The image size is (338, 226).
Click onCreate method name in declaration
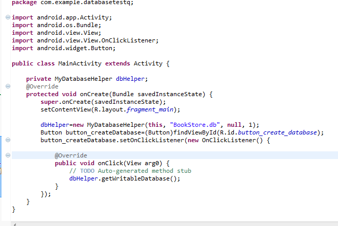click(x=94, y=94)
